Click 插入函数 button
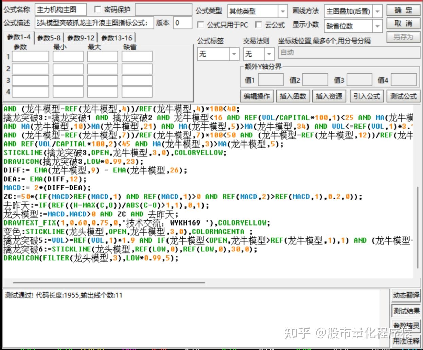Screen dimensions: 423x350 tap(293, 96)
